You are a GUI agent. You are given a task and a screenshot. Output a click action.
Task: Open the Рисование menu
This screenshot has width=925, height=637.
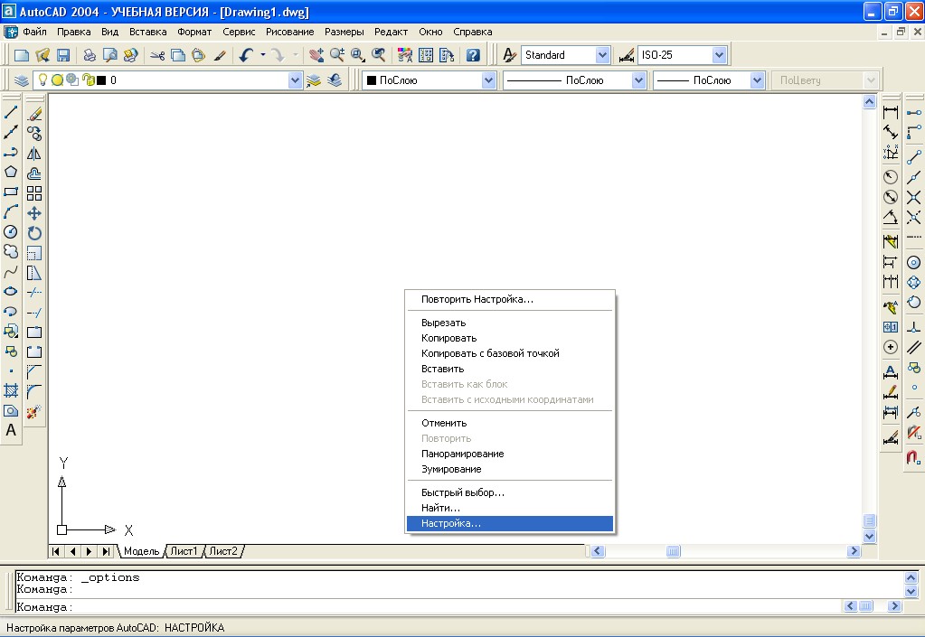pyautogui.click(x=289, y=32)
